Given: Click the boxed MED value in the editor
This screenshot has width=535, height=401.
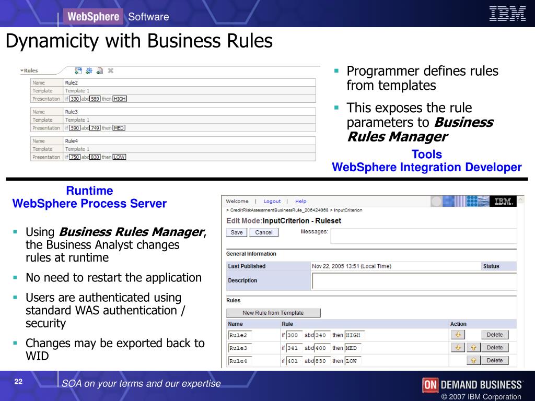Looking at the screenshot, I should pyautogui.click(x=119, y=128).
